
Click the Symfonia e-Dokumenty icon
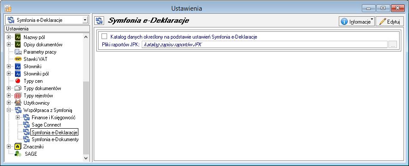pyautogui.click(x=26, y=139)
